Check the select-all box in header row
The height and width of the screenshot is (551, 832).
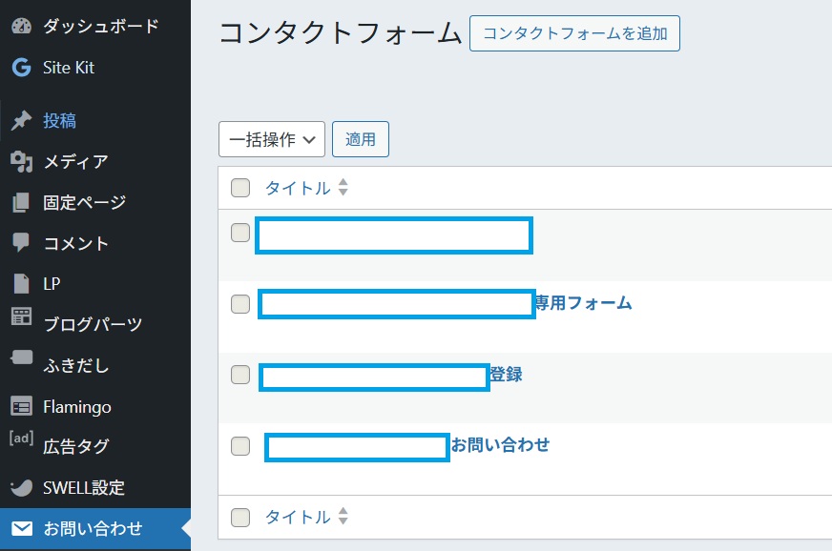pos(240,188)
